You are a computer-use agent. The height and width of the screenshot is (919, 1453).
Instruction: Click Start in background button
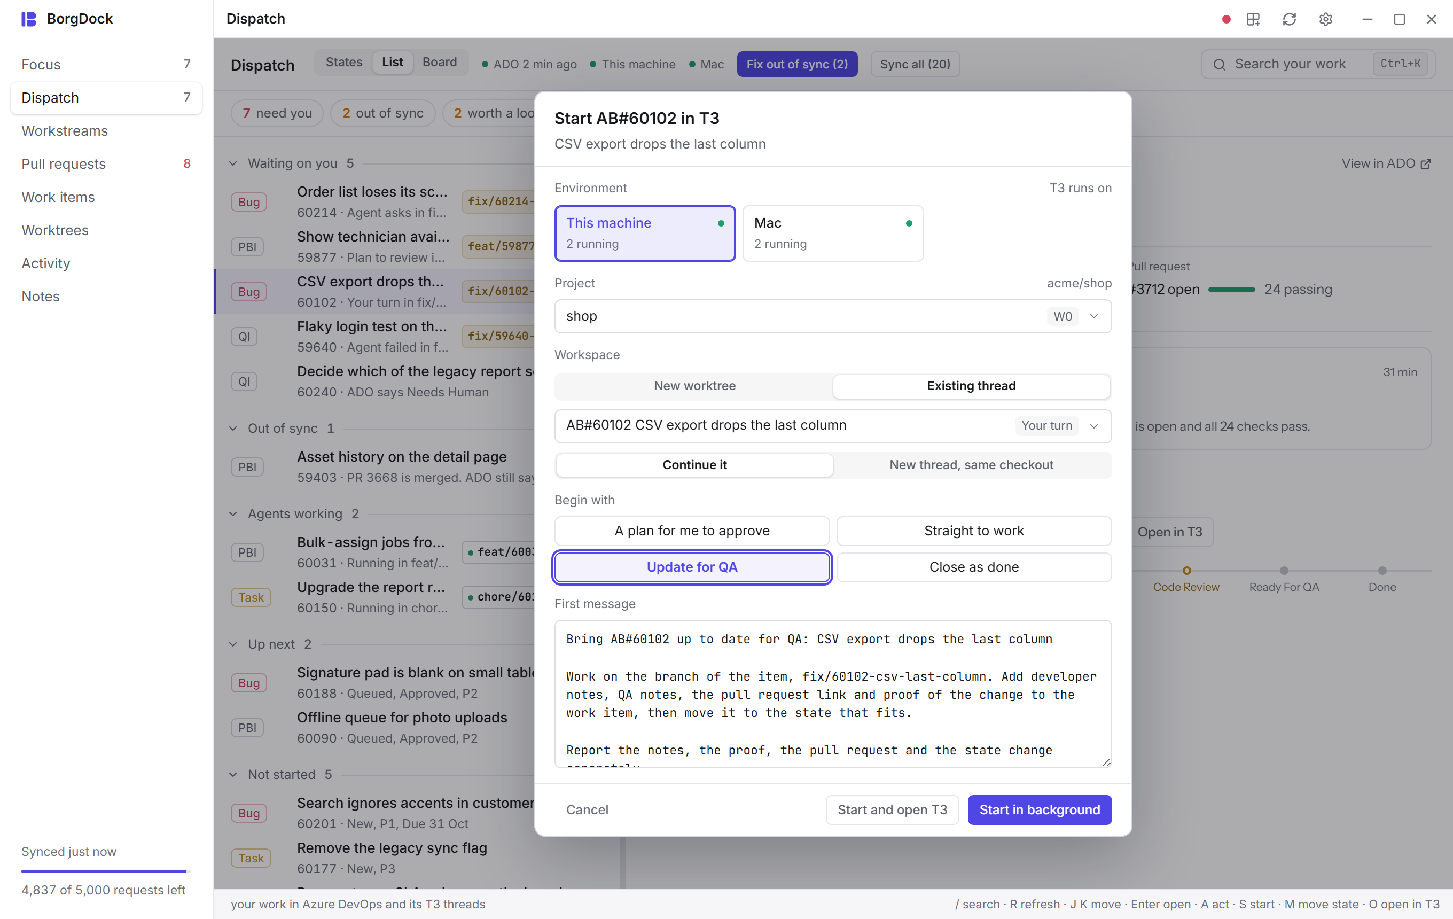coord(1039,810)
